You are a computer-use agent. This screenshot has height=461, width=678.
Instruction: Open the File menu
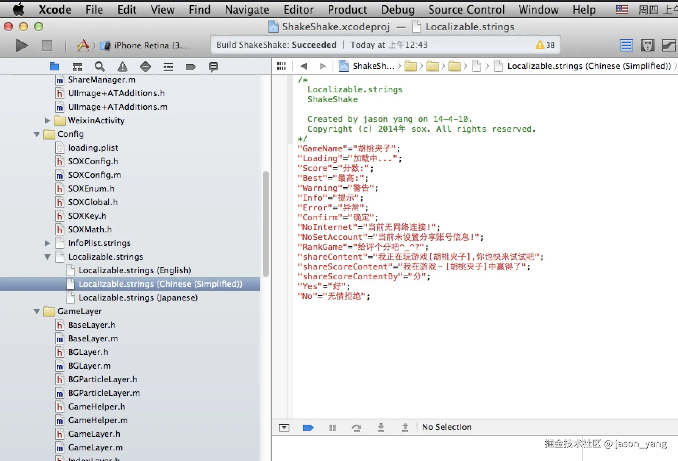(94, 9)
